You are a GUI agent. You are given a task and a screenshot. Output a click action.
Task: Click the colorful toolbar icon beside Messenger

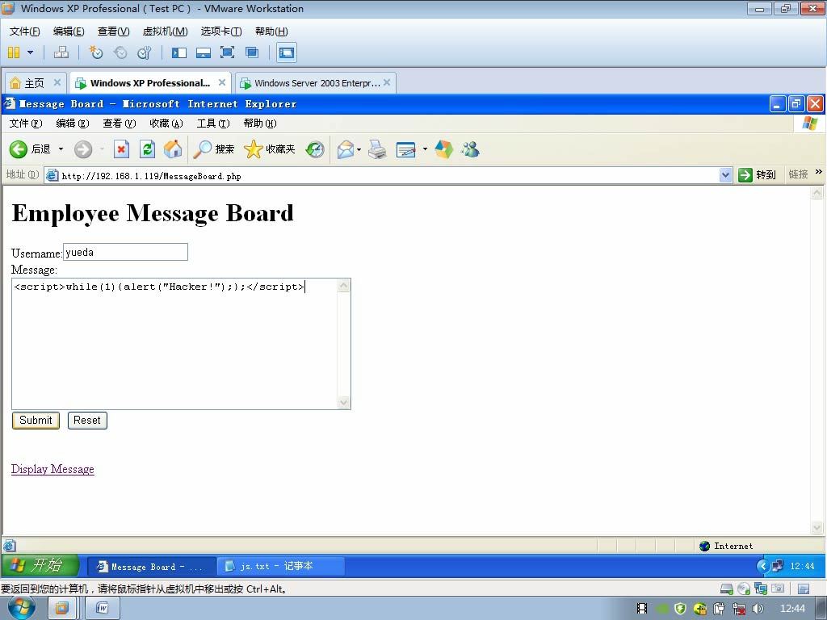pyautogui.click(x=443, y=149)
